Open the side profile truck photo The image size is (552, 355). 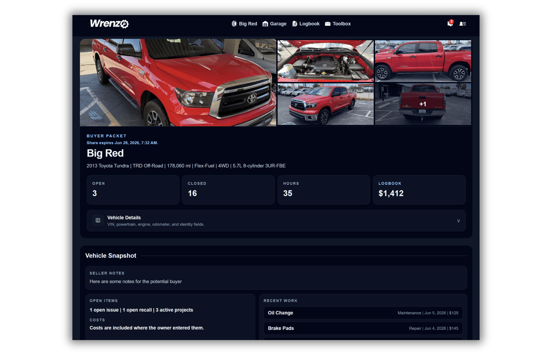[x=423, y=61]
